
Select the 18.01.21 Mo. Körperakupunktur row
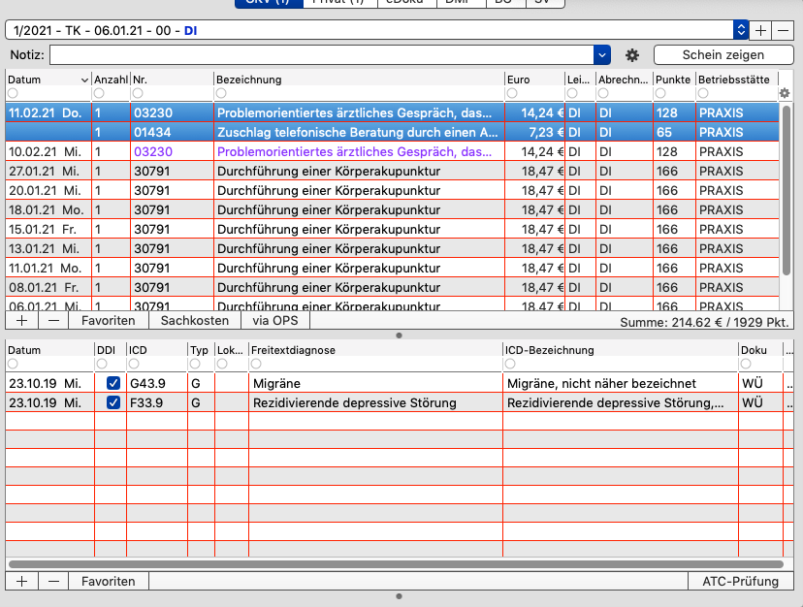(392, 210)
